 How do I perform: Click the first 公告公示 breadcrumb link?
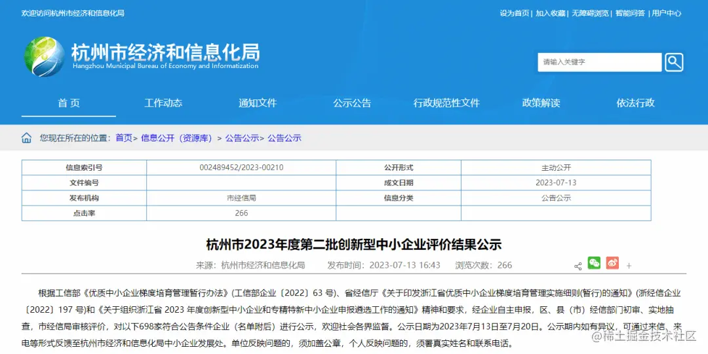pyautogui.click(x=242, y=138)
